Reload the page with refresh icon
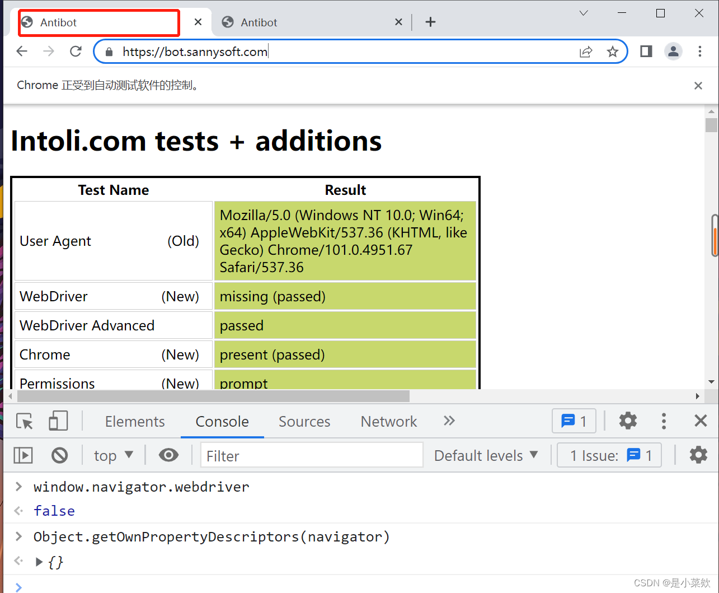 pyautogui.click(x=76, y=52)
